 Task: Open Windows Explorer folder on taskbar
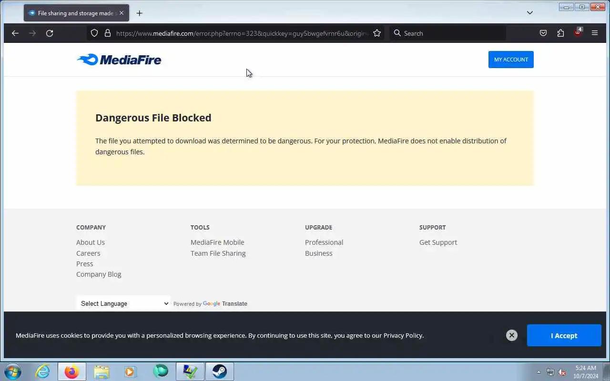[x=102, y=371]
